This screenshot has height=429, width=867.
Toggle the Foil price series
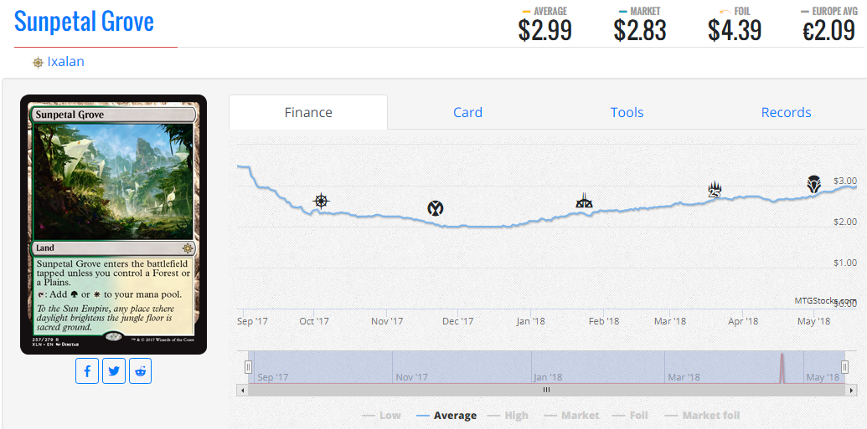click(631, 415)
